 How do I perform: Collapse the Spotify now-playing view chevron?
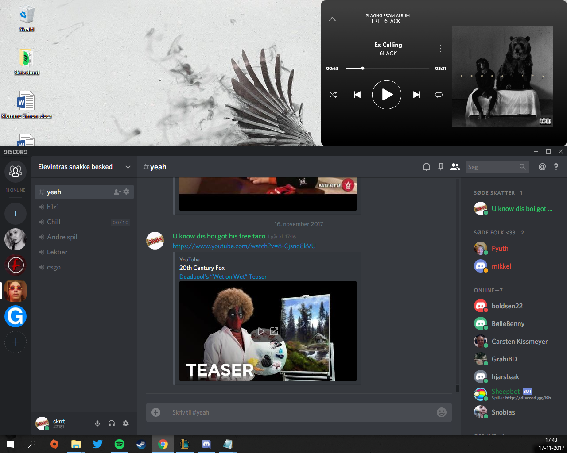[332, 19]
